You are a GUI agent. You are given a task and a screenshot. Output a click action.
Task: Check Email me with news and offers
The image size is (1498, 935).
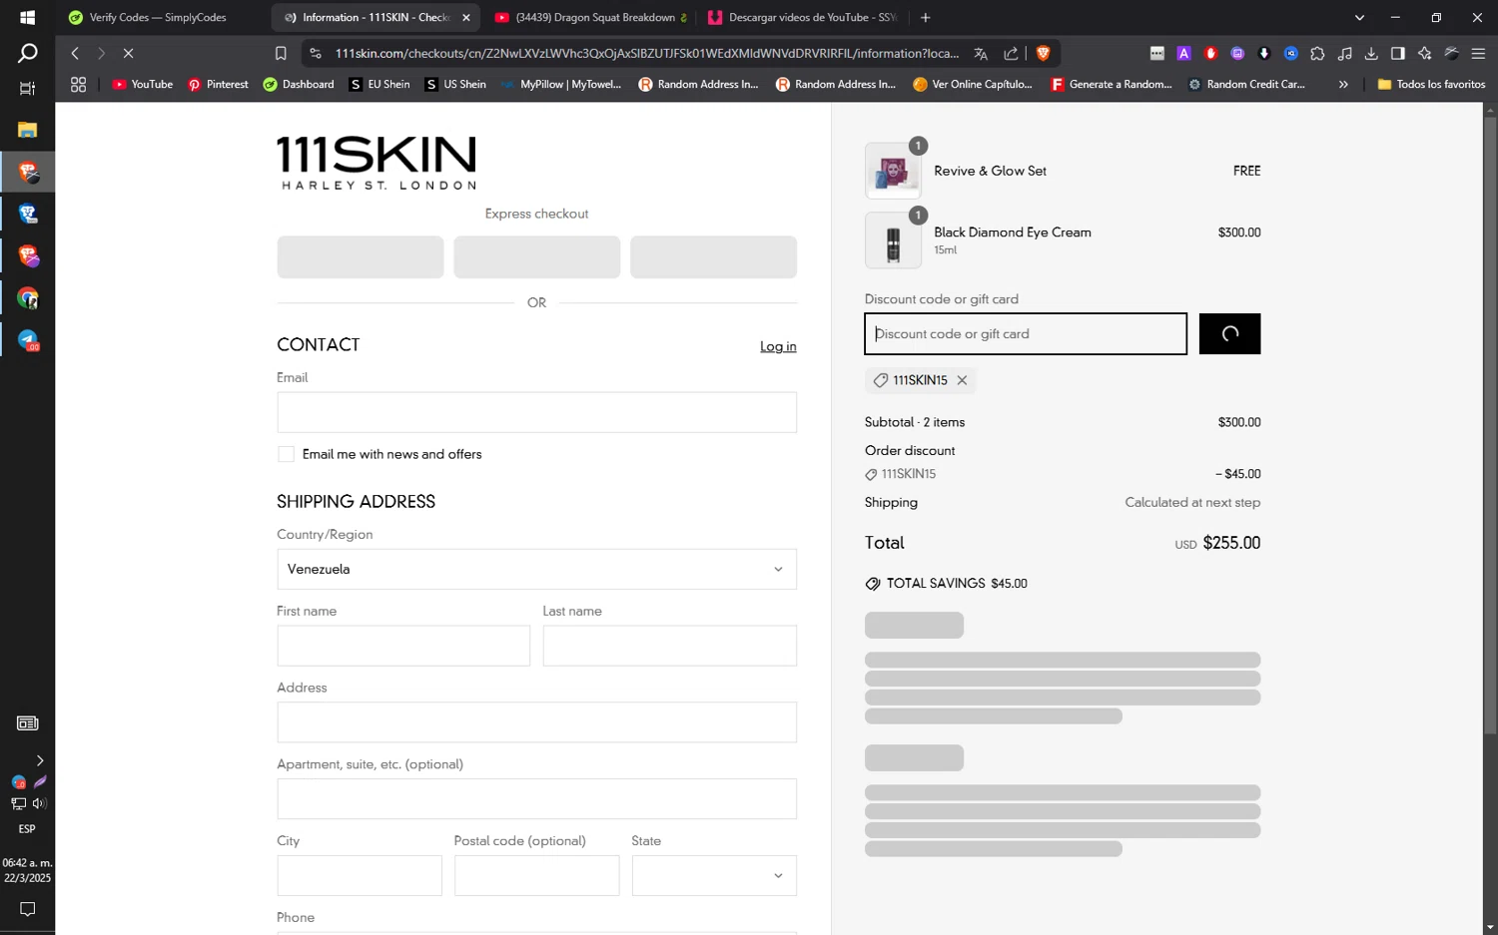286,454
